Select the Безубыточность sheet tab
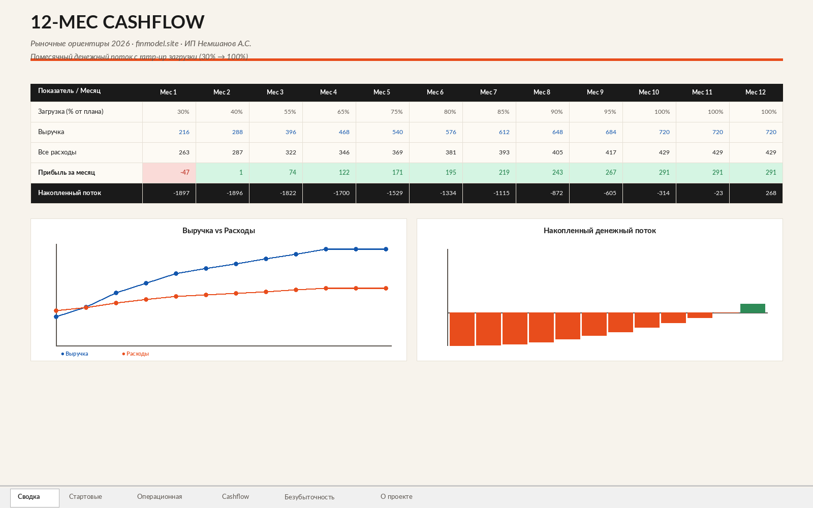The image size is (813, 508). (x=309, y=497)
